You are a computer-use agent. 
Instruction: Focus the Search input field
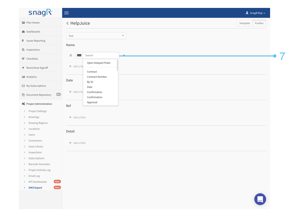tap(101, 55)
